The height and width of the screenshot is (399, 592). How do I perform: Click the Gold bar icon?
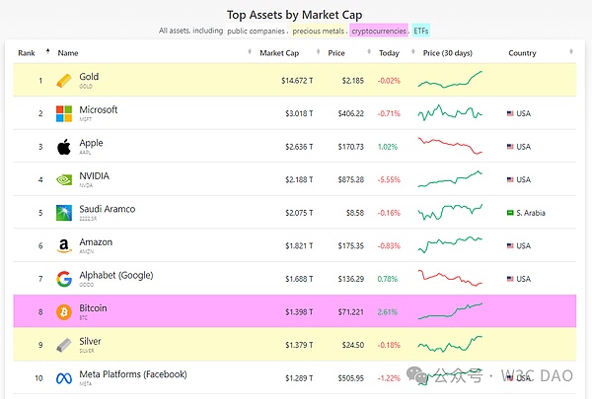[63, 80]
